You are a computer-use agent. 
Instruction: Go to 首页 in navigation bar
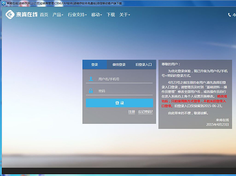[44, 15]
